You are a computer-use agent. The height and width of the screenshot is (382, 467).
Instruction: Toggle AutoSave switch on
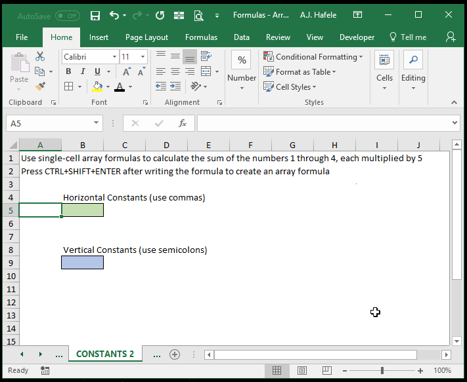click(x=67, y=16)
